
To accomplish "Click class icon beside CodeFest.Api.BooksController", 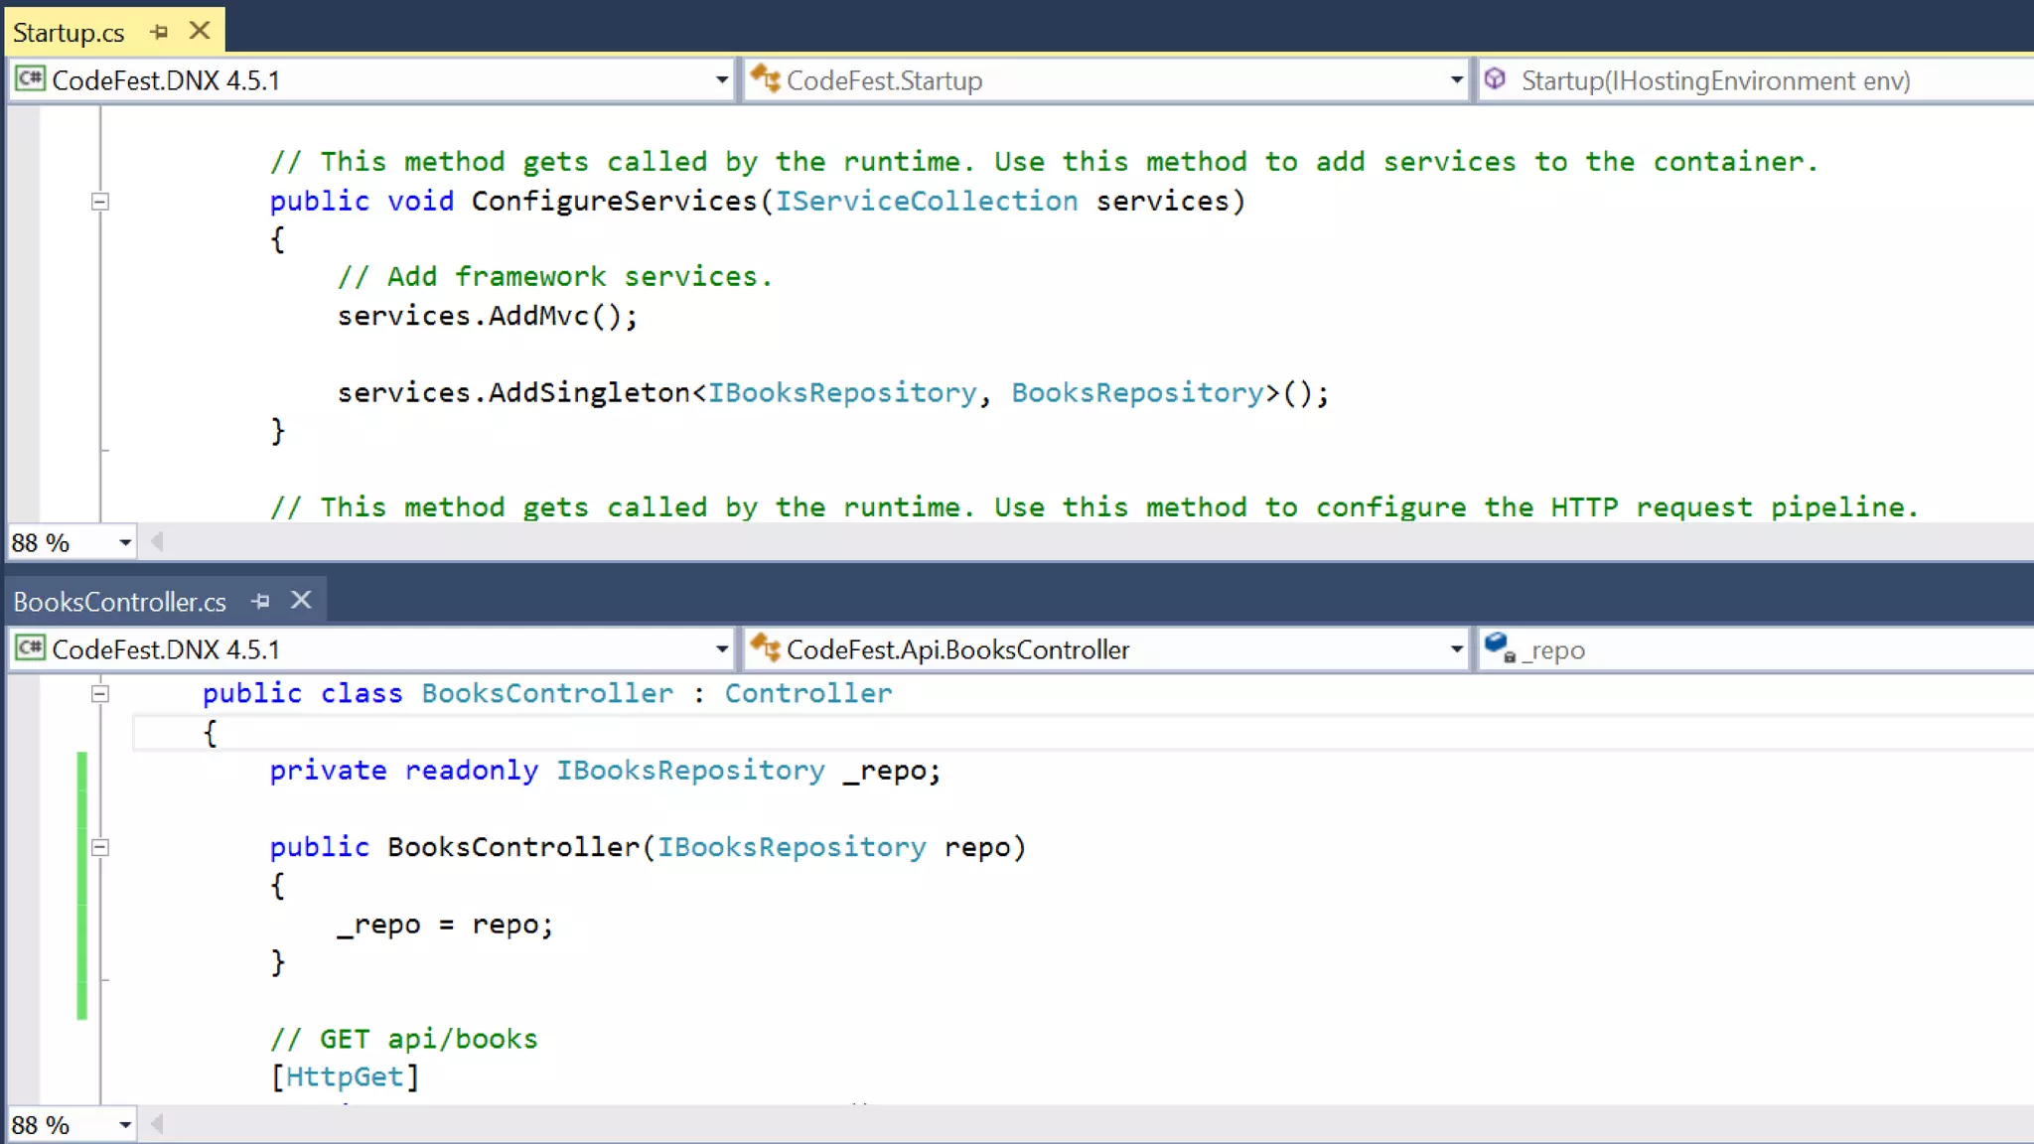I will 765,647.
